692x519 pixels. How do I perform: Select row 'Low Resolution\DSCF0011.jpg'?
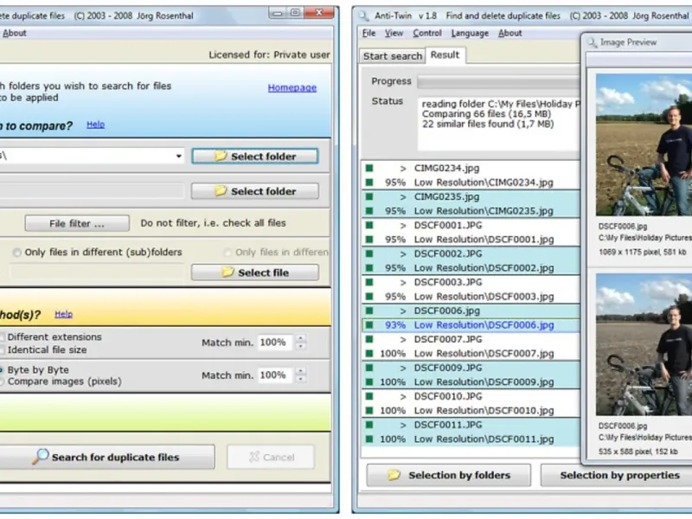(x=471, y=439)
